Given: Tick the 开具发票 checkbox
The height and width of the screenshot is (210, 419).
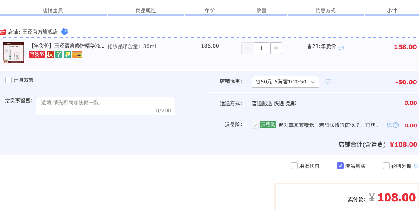Looking at the screenshot, I should (9, 80).
